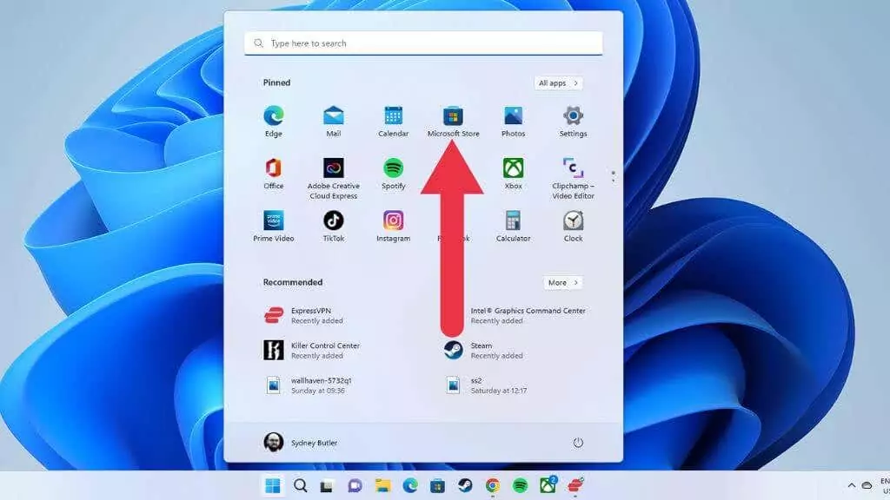Image resolution: width=890 pixels, height=500 pixels.
Task: Expand the All apps list
Action: click(x=558, y=82)
